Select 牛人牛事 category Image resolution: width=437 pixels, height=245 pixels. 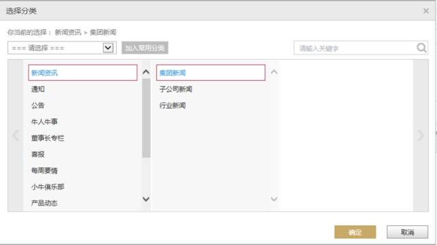point(44,122)
